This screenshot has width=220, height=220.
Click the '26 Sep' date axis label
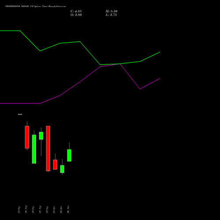tap(40, 209)
